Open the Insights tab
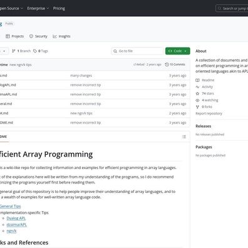Image resolution: width=248 pixels, height=248 pixels. (x=61, y=36)
